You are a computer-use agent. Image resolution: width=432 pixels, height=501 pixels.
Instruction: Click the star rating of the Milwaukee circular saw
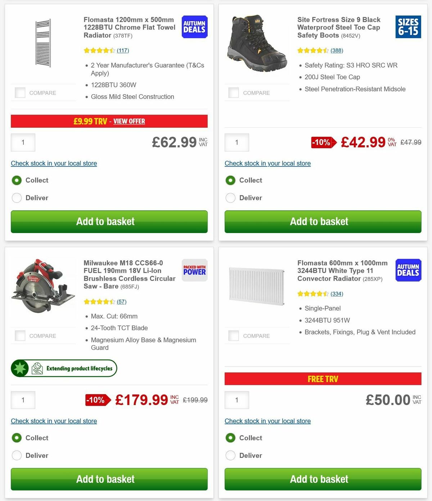click(100, 302)
